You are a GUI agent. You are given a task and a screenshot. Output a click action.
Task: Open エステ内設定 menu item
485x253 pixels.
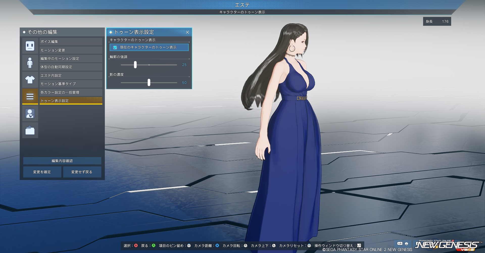pos(71,75)
